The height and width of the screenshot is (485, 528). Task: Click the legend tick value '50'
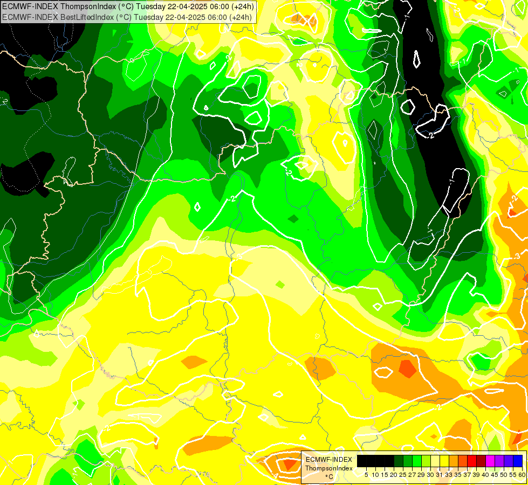pyautogui.click(x=504, y=475)
